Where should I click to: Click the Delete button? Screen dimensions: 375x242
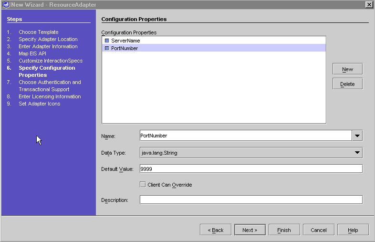click(x=347, y=84)
